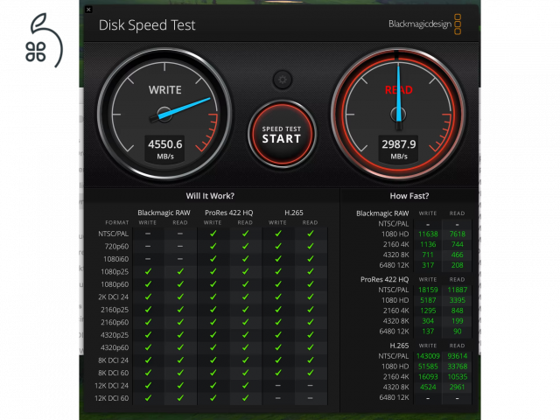Click 2160p60 H.265 read checkmark
This screenshot has width=560, height=420.
pos(310,322)
